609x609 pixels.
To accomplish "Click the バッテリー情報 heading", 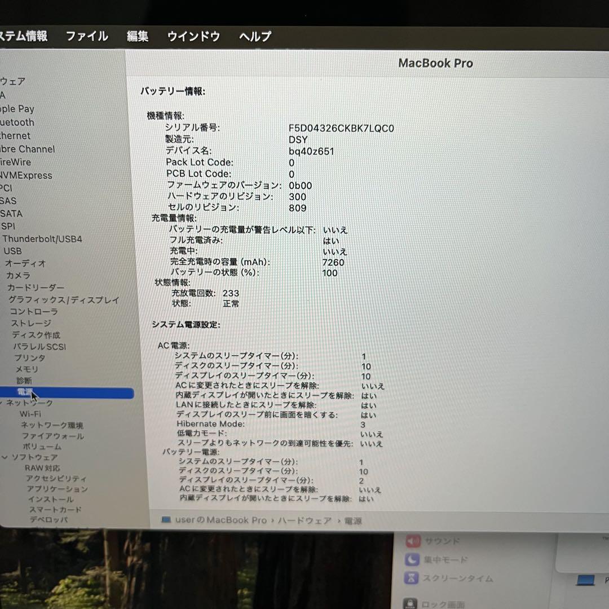I will pos(173,92).
